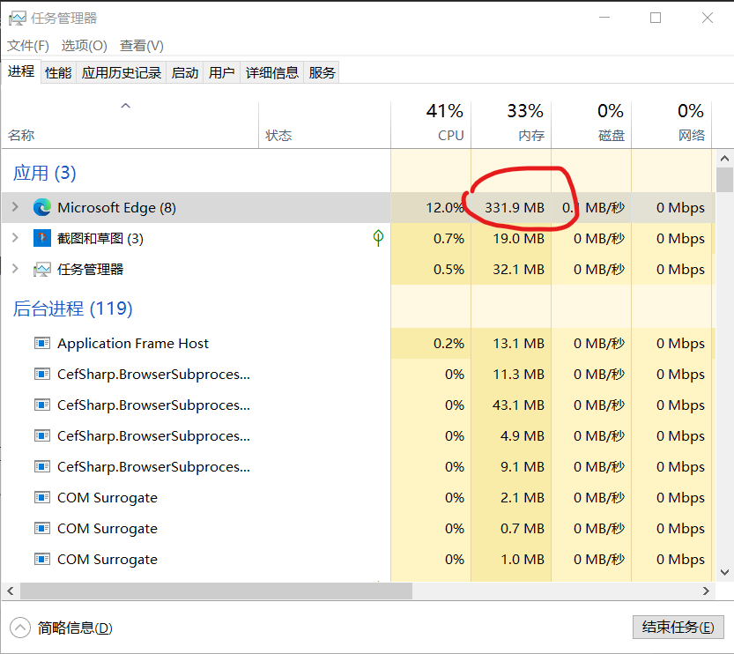This screenshot has height=654, width=734.
Task: Sort by the 状态 column header
Action: [325, 125]
